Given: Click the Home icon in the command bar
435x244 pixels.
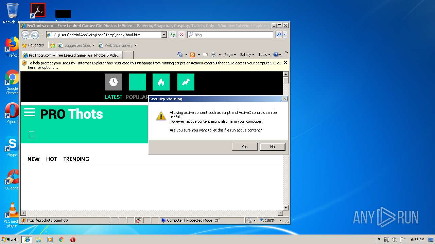Looking at the screenshot, I should [x=180, y=55].
